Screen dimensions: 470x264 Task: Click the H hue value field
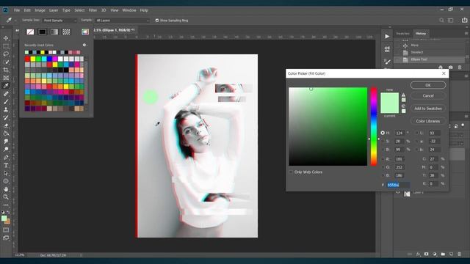(399, 133)
